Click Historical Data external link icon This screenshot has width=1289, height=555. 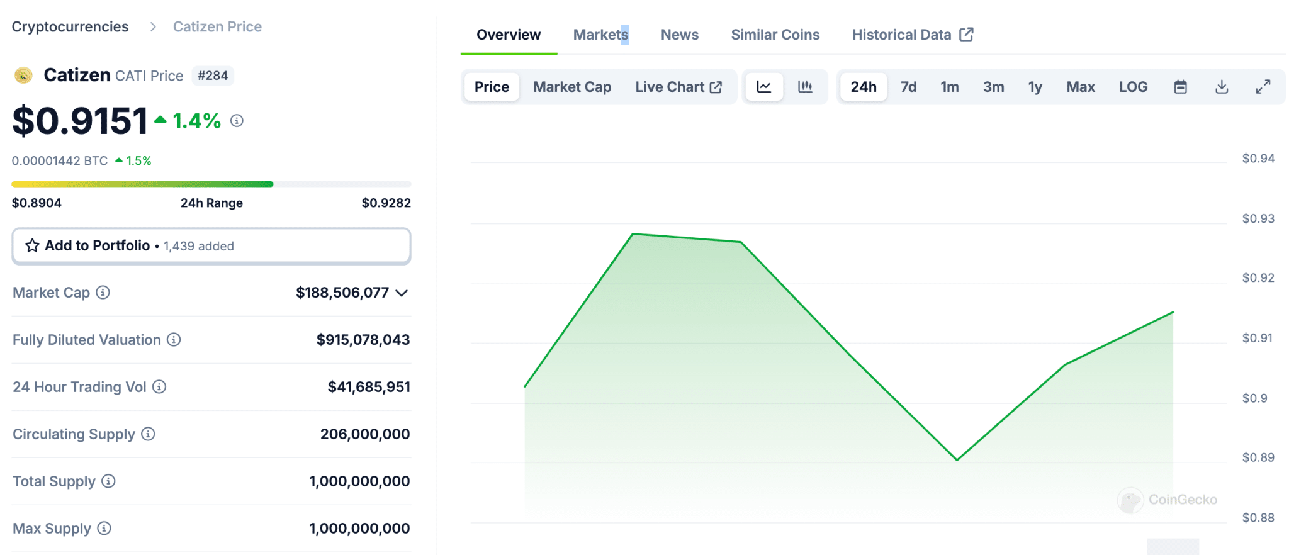pos(966,34)
